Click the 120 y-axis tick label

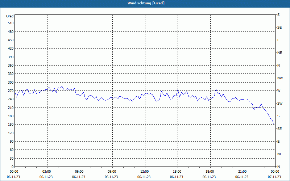click(x=11, y=133)
